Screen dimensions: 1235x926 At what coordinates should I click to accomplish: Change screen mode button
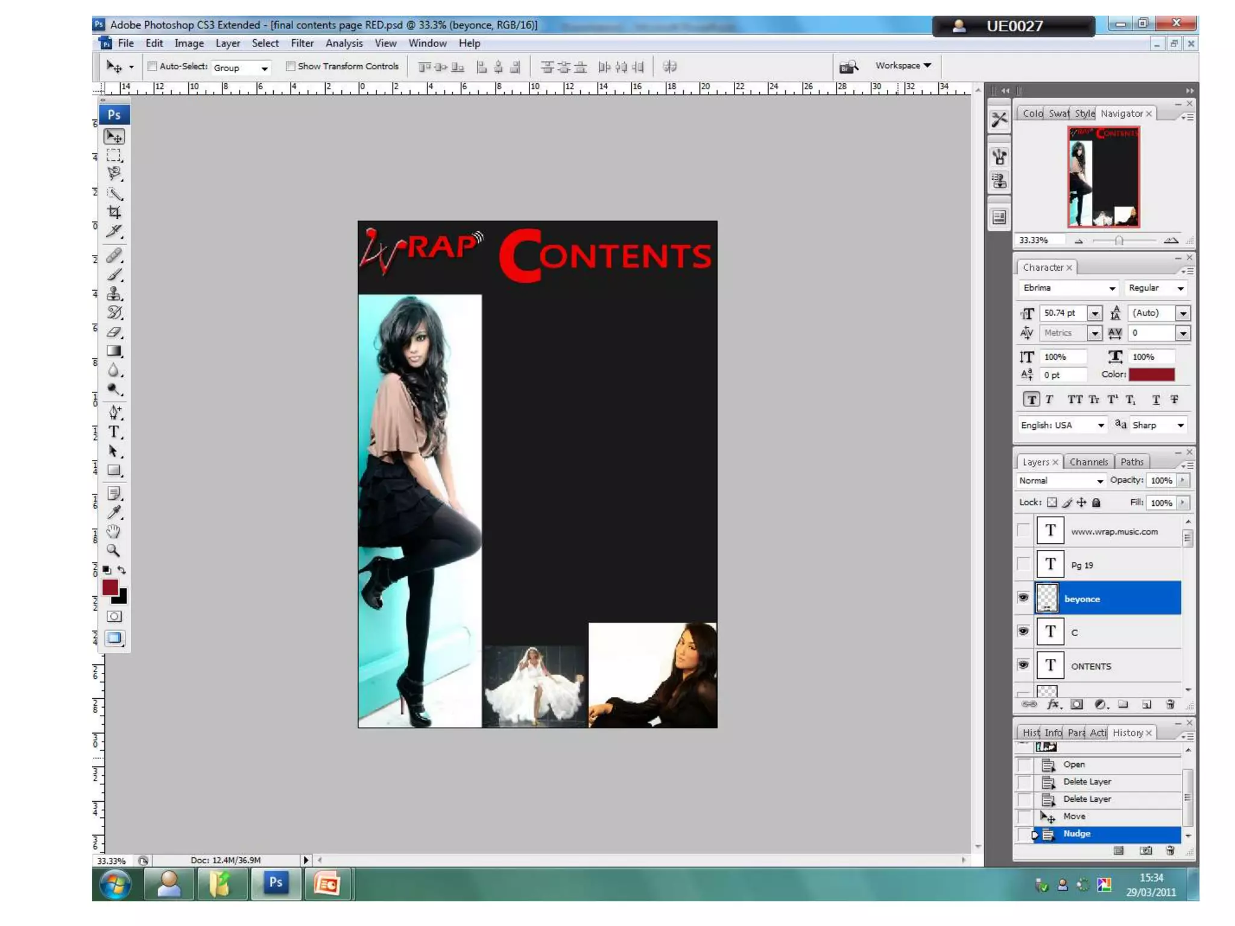[x=114, y=638]
